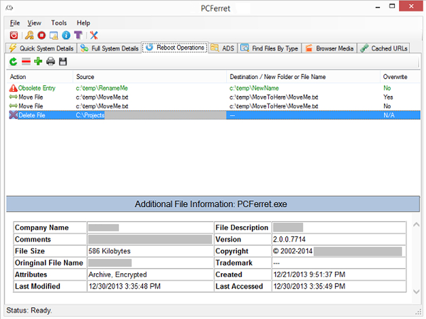The height and width of the screenshot is (319, 426).
Task: Click the Comments label
Action: 33,240
